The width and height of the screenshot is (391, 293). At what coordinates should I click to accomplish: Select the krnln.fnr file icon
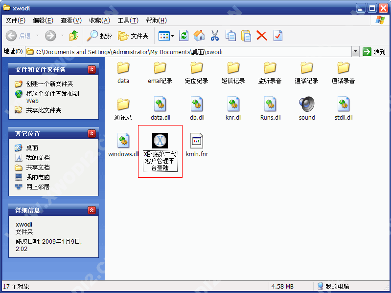(197, 141)
